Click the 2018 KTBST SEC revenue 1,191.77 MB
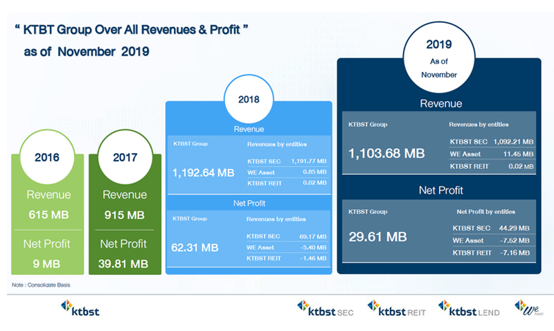 tap(309, 161)
